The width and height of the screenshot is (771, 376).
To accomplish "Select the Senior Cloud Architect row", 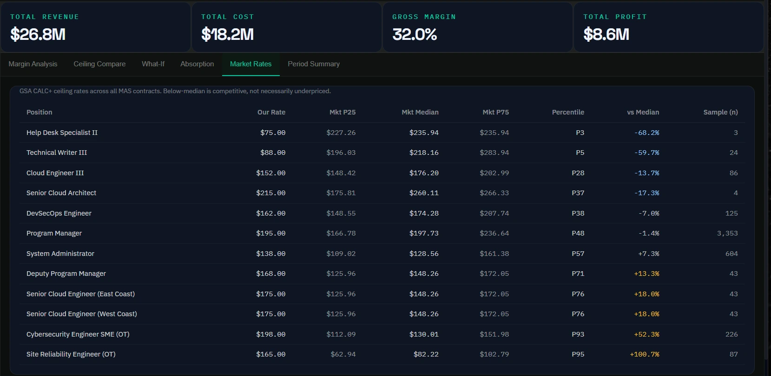I will [x=382, y=193].
